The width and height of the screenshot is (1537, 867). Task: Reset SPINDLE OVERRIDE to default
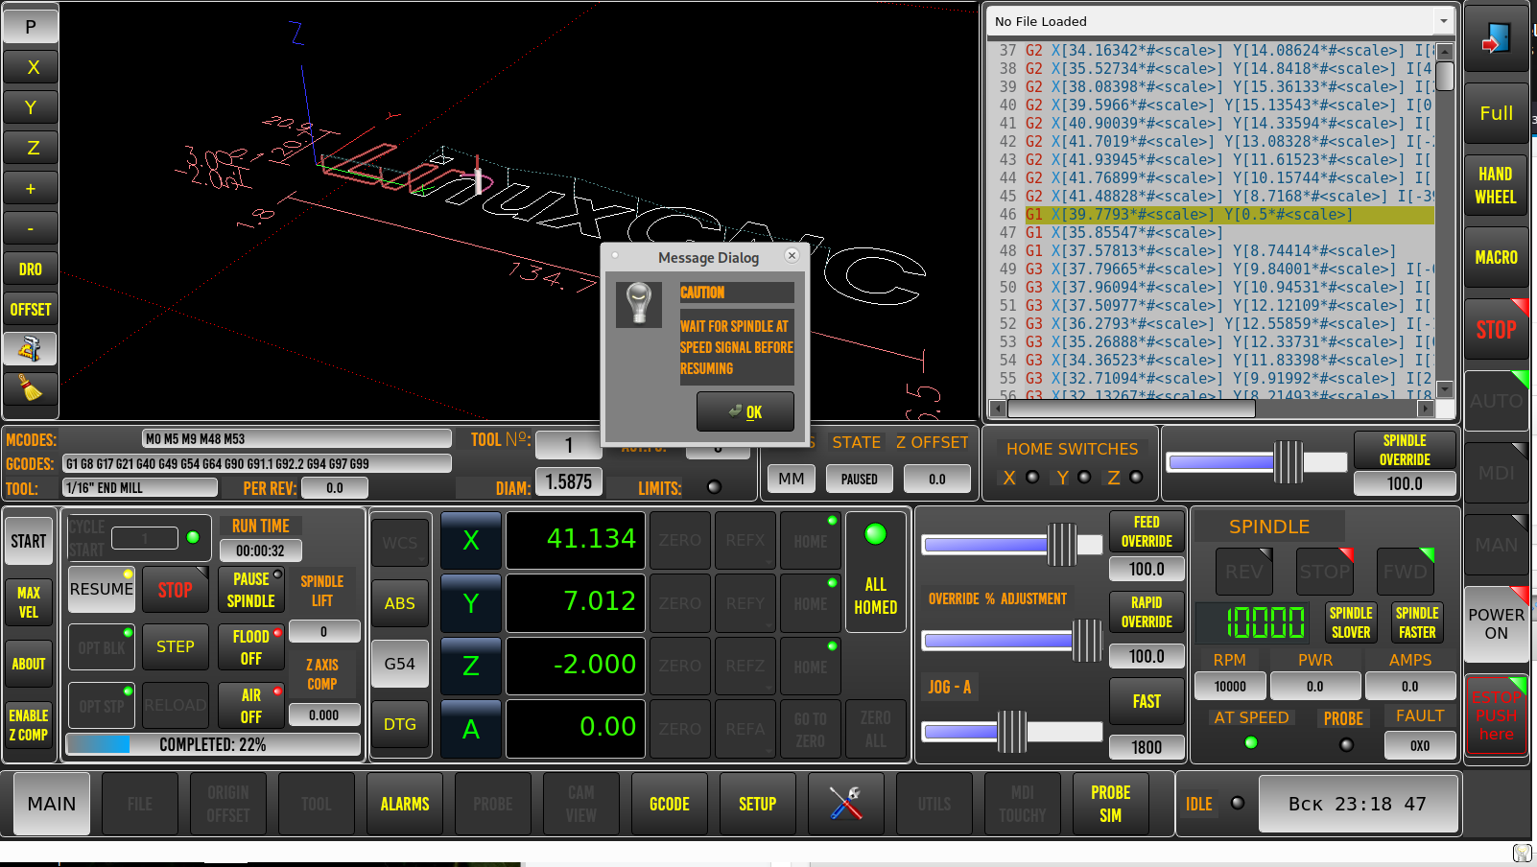[x=1405, y=450]
